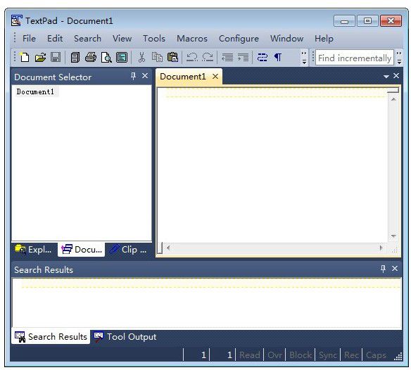Click the Read status bar indicator
Viewport: 411px width, 370px height.
(250, 355)
